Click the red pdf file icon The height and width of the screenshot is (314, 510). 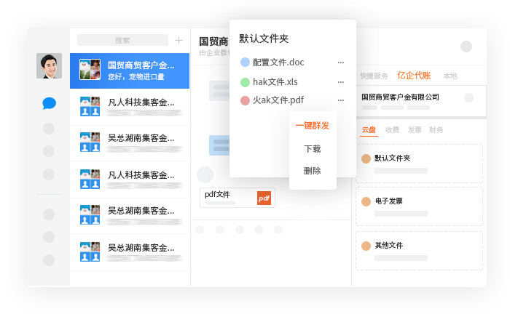click(245, 101)
